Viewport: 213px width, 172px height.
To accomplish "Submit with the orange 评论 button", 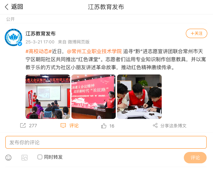I will tap(195, 158).
